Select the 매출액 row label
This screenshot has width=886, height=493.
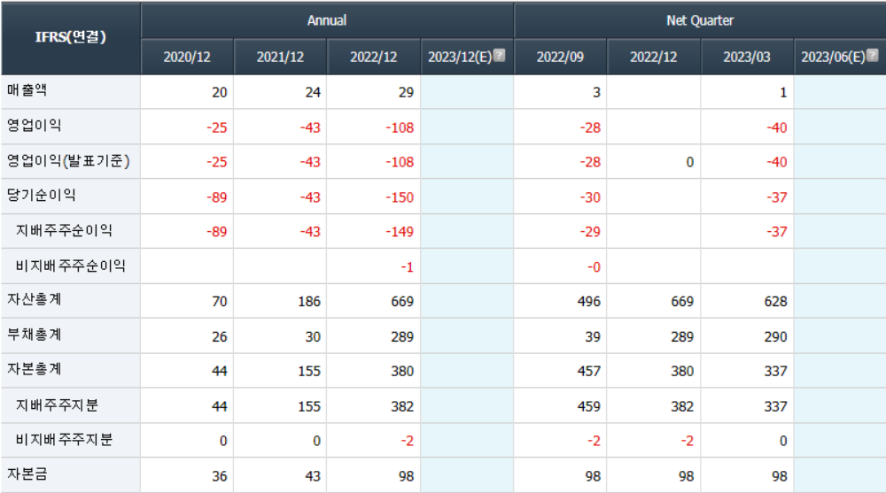coord(27,90)
